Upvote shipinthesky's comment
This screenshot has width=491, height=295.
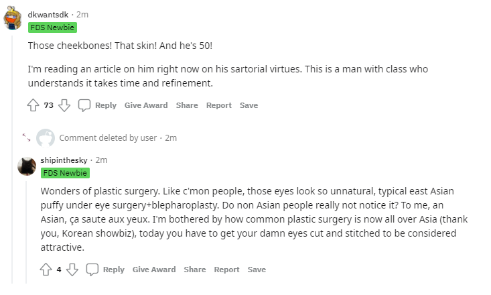(x=46, y=270)
